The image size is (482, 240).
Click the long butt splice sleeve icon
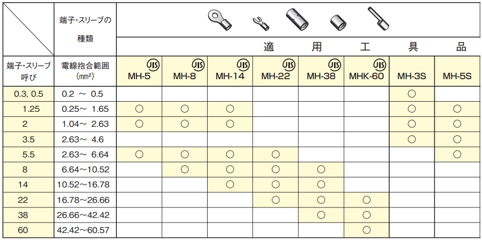tap(296, 20)
